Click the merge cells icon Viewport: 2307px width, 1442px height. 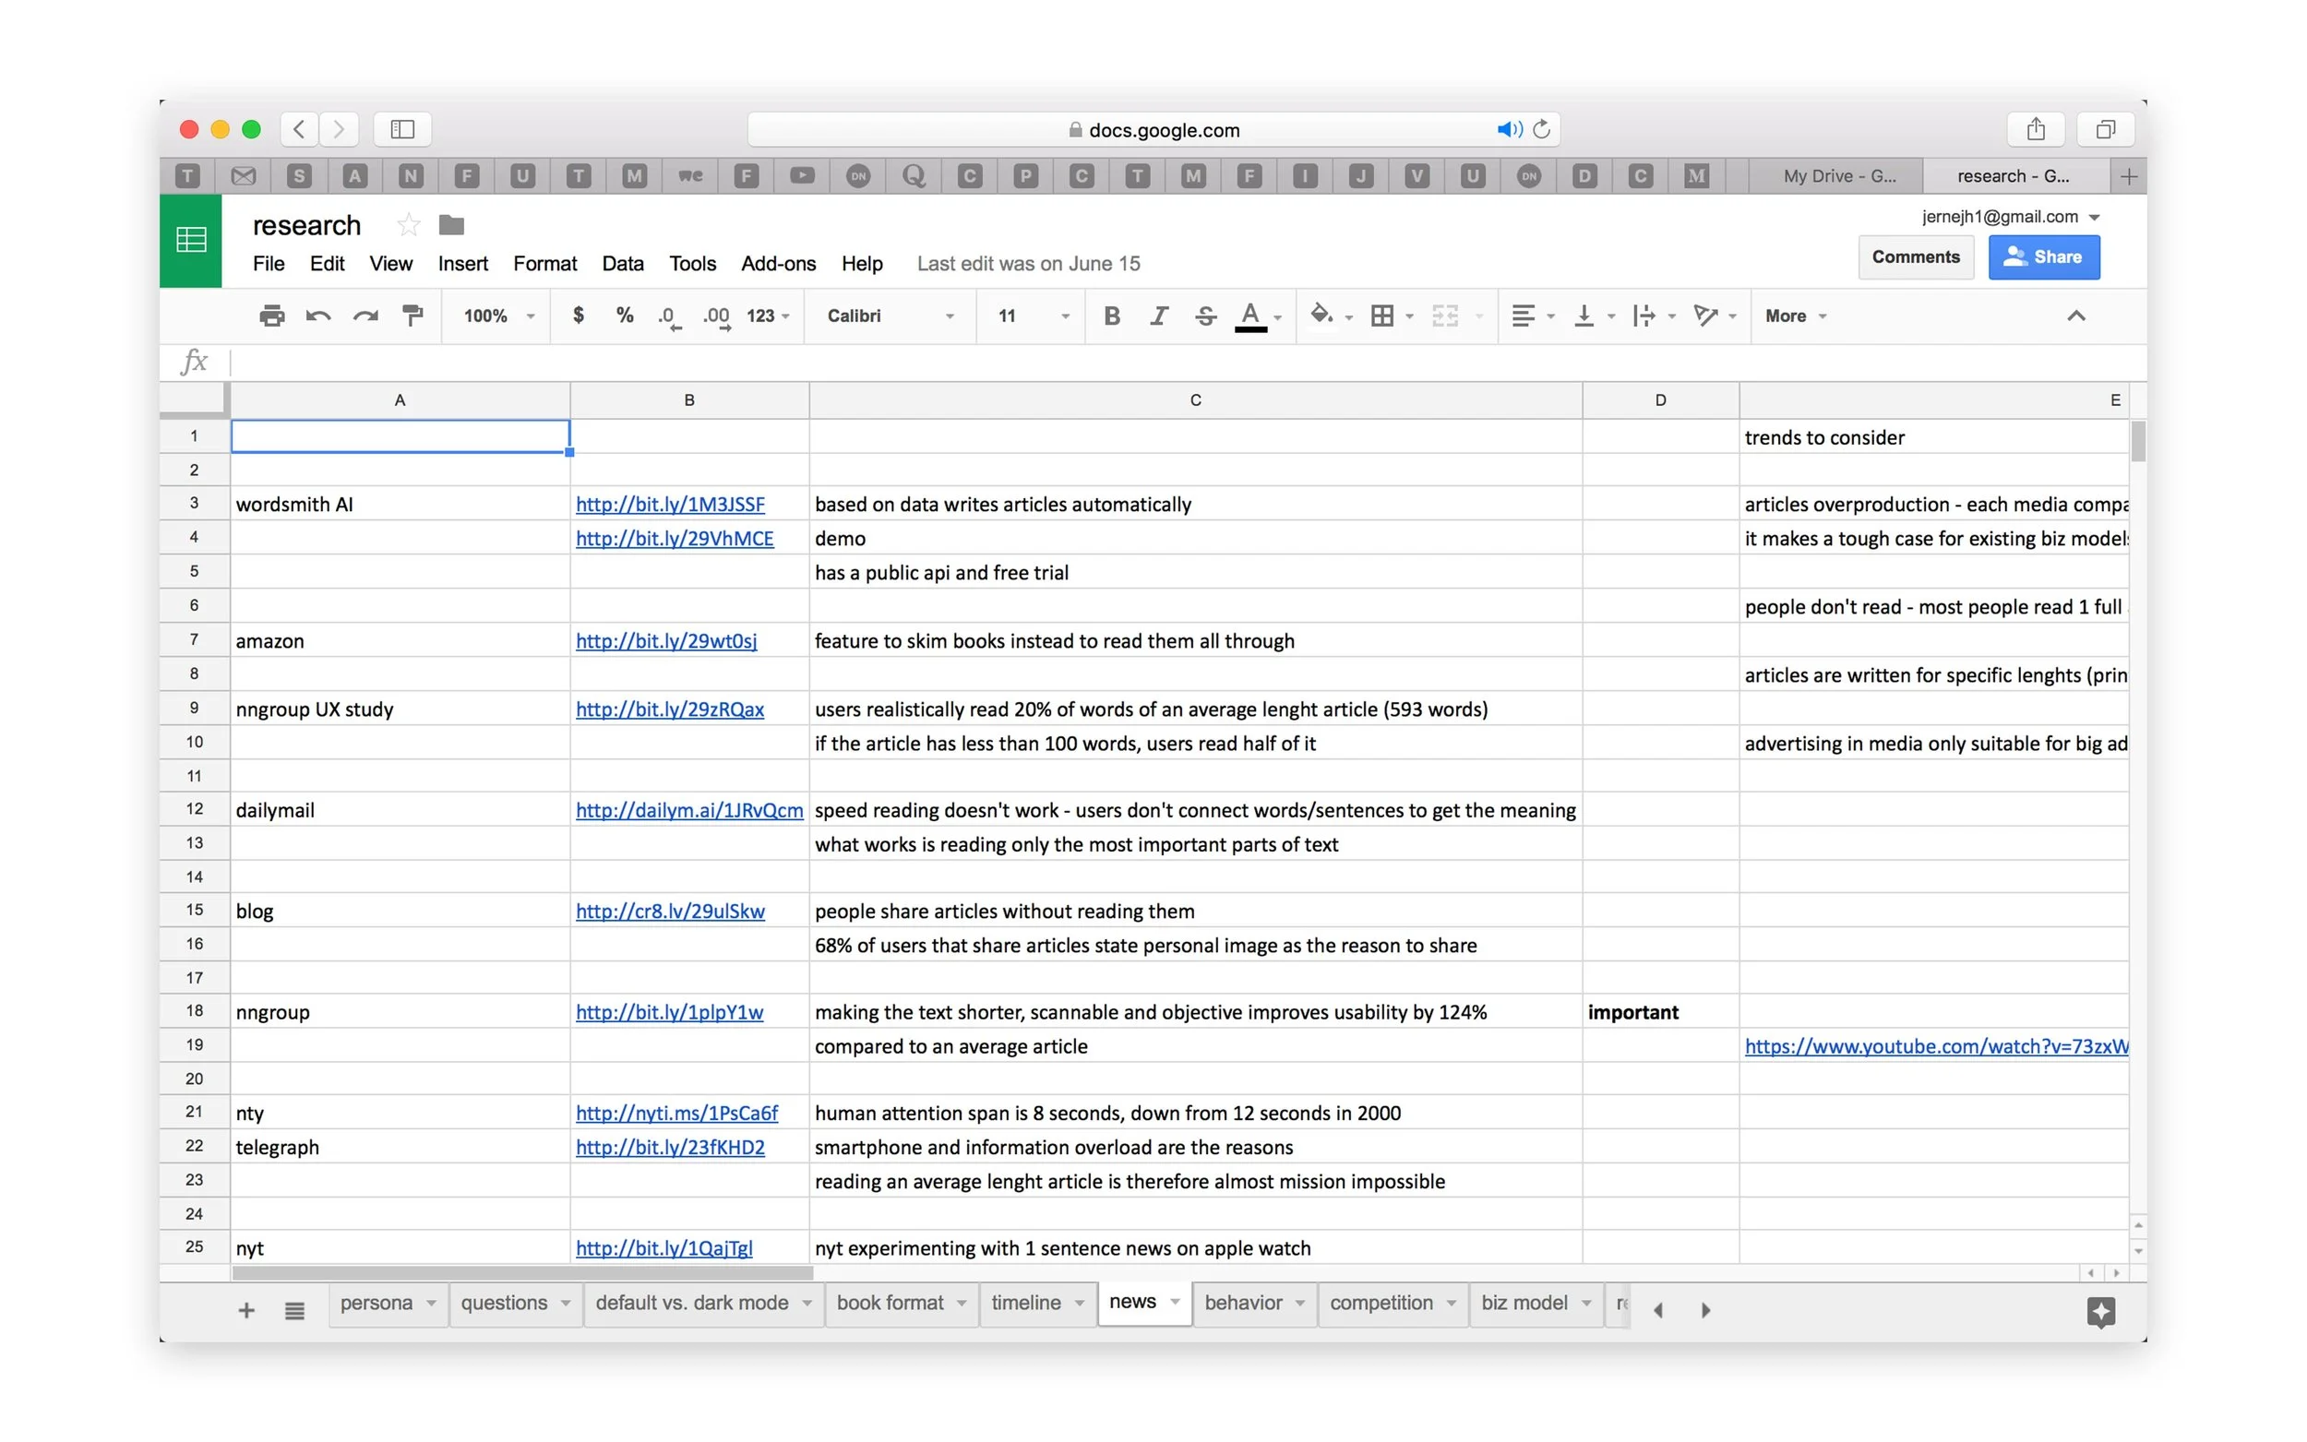[1445, 316]
